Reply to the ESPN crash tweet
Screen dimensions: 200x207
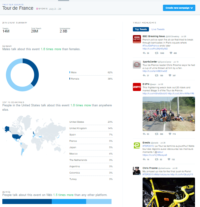coord(144,134)
